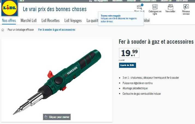The height and width of the screenshot is (124, 195).
Task: Click the Newsletter envelope icon
Action: coord(170,7)
